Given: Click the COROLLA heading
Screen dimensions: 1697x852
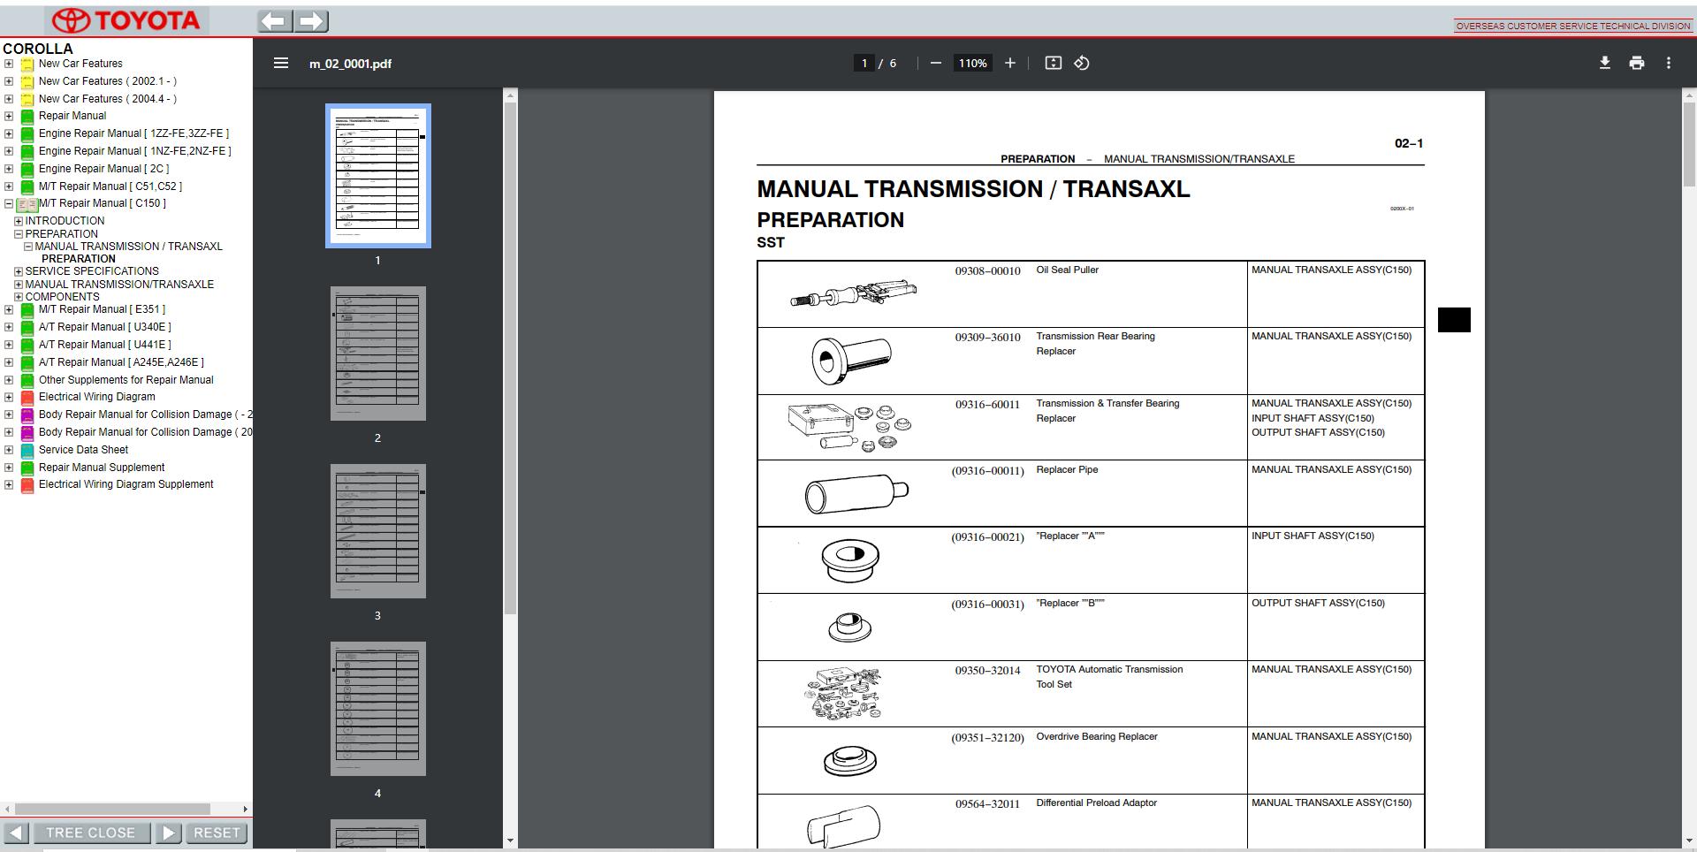Looking at the screenshot, I should click(38, 49).
